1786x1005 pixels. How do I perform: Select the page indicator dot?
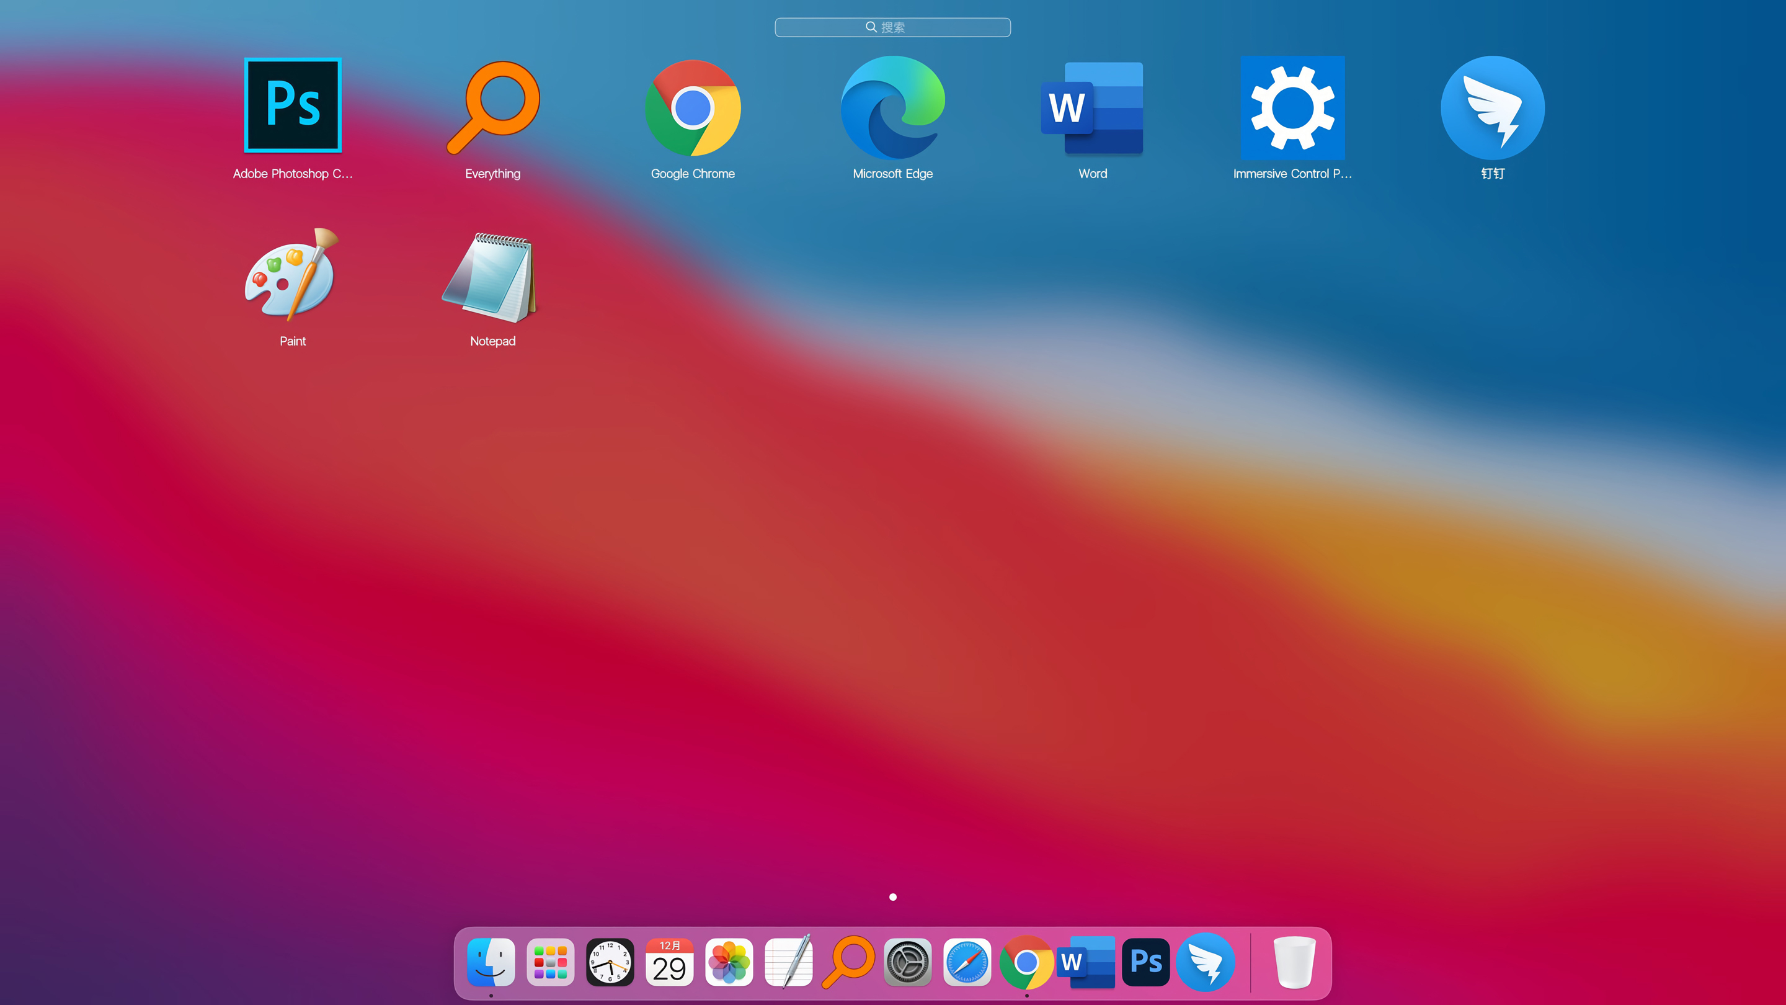[x=893, y=897]
